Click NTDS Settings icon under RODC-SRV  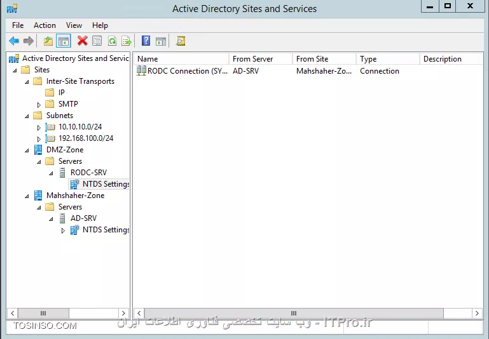(x=74, y=184)
